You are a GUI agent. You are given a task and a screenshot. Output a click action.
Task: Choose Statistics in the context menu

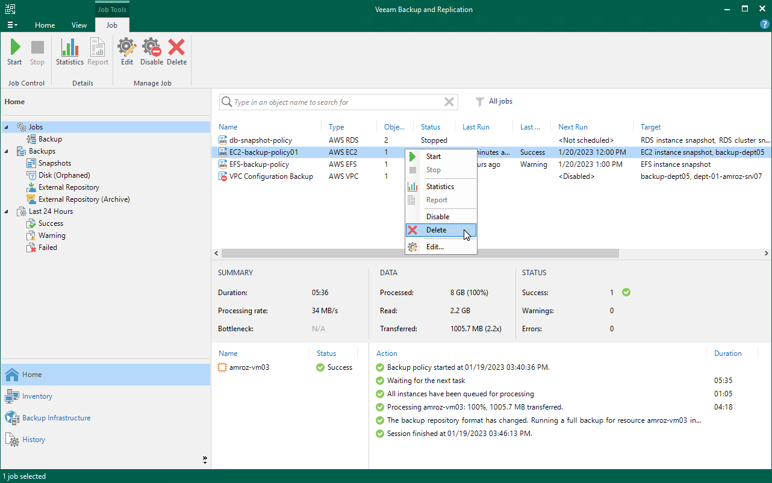click(441, 187)
